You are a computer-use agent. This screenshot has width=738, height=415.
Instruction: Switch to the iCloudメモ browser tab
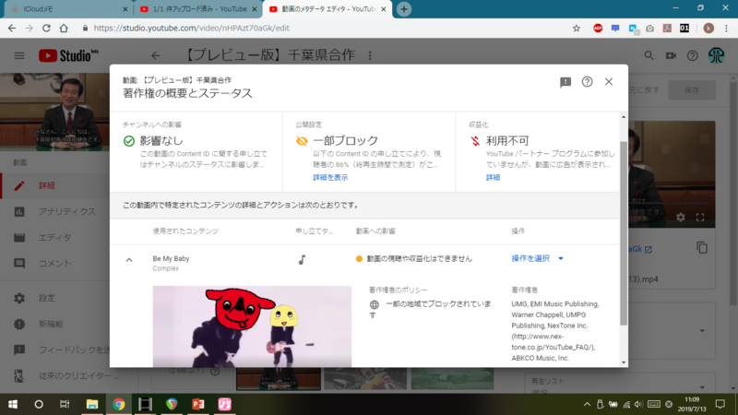69,9
